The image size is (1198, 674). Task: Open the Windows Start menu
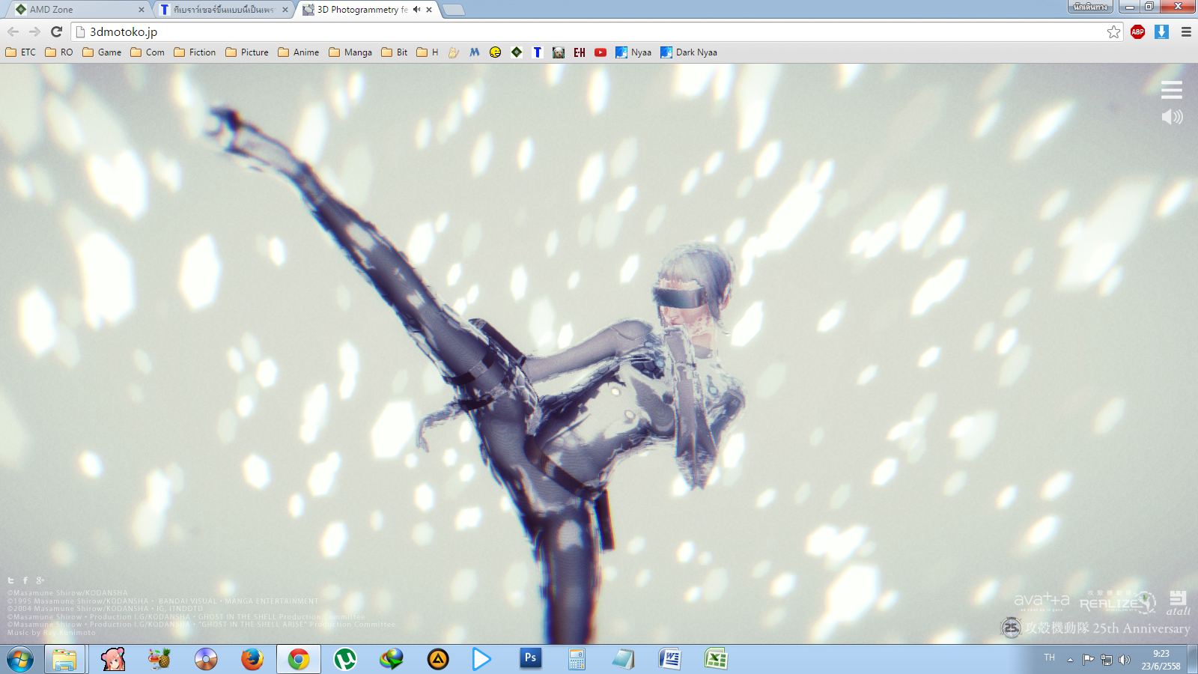(20, 660)
